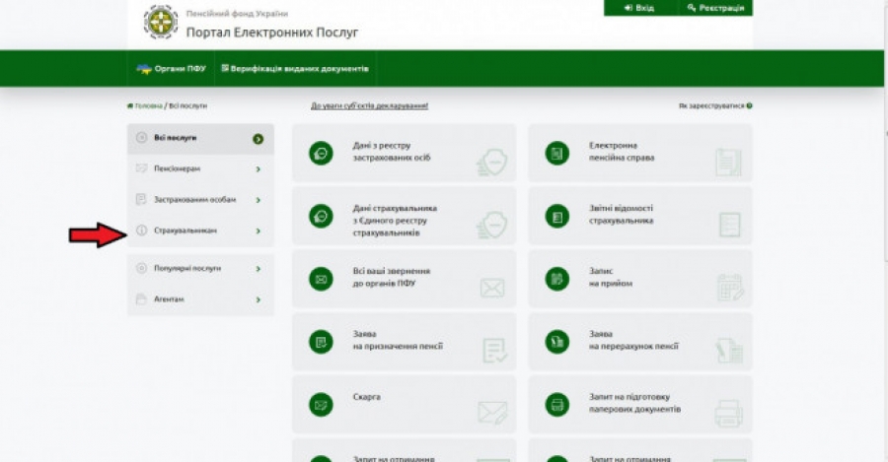Open the 'Заява на перерахунок пенсії' icon

[x=557, y=342]
